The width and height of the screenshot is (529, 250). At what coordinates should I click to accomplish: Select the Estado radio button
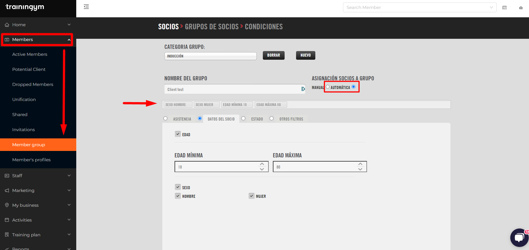[x=243, y=118]
